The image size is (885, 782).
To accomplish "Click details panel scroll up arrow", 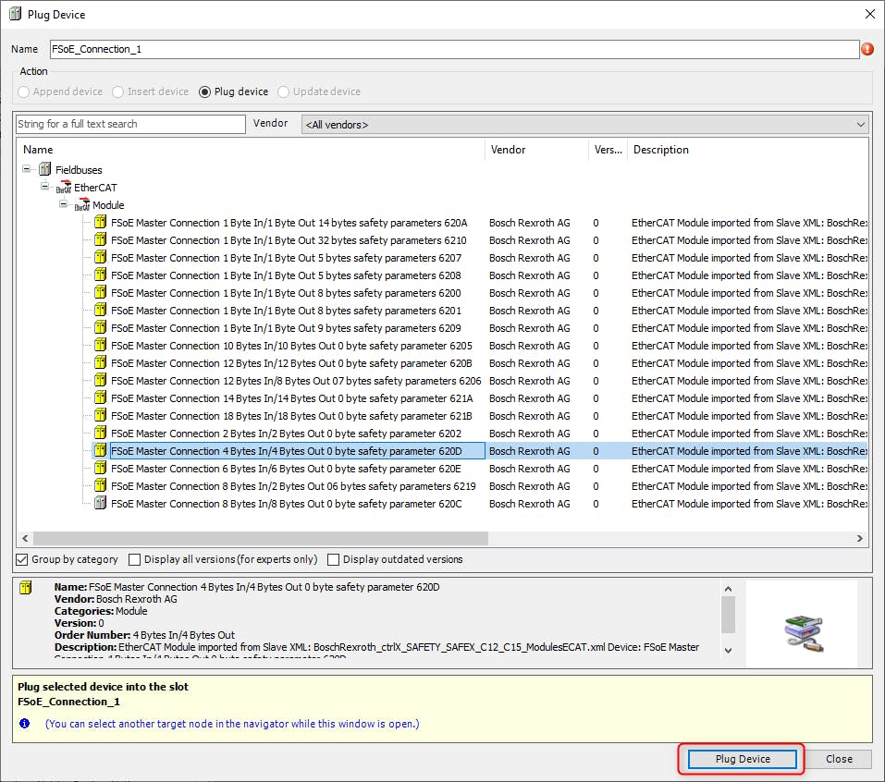I will pos(728,589).
